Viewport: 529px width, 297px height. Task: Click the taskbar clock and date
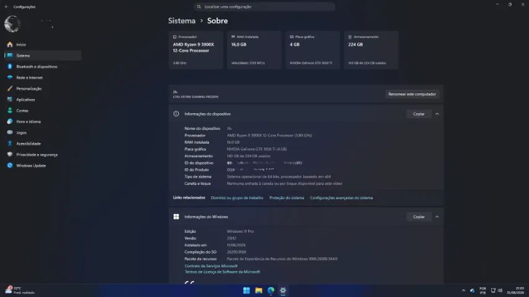[x=516, y=290]
